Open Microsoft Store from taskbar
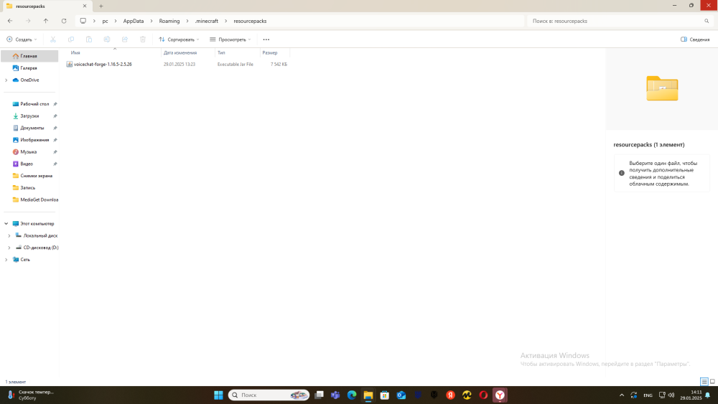Image resolution: width=718 pixels, height=404 pixels. (x=385, y=395)
